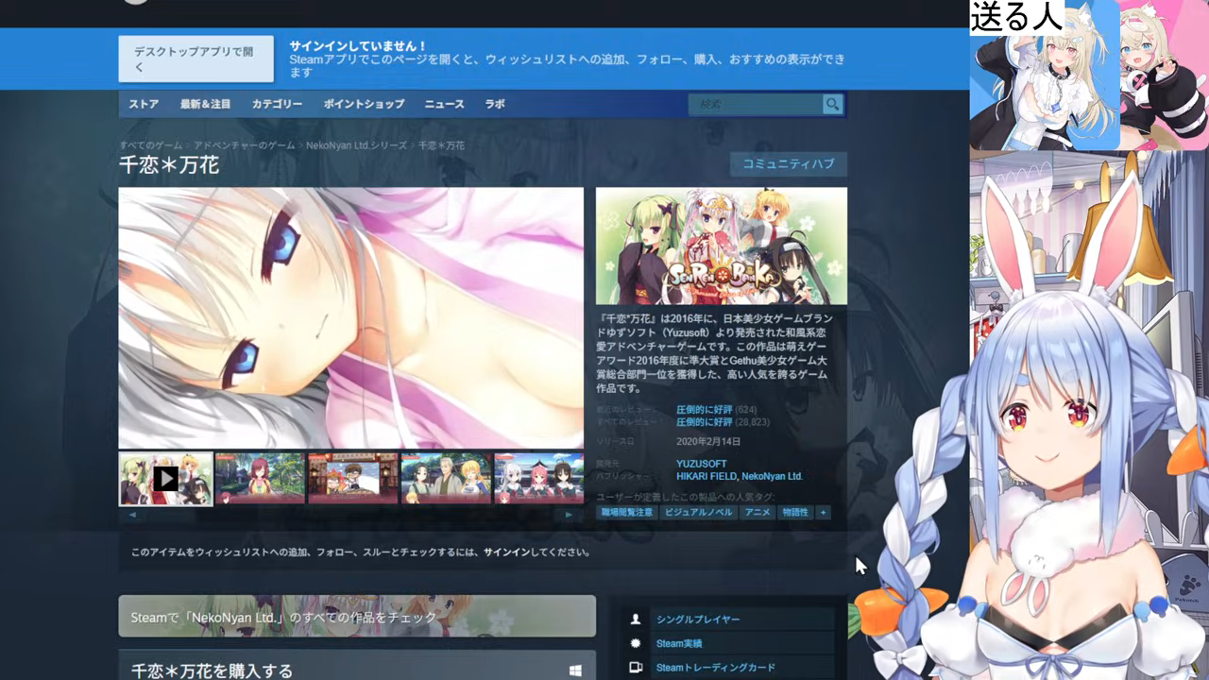Click the Steam achievements star icon

[x=636, y=643]
